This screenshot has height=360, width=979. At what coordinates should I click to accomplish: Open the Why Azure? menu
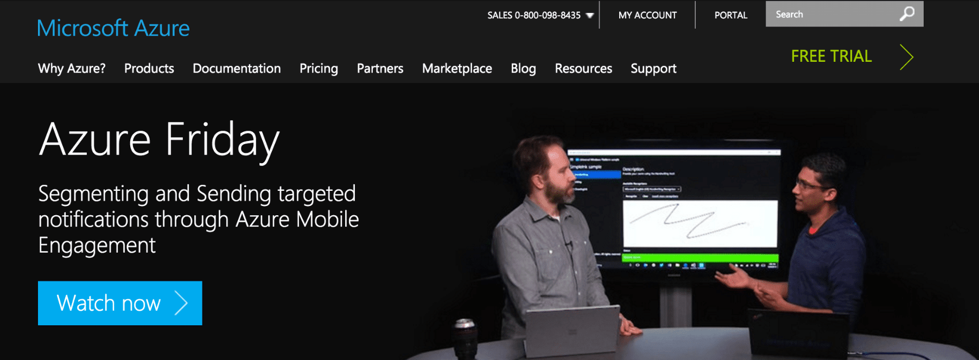[x=72, y=68]
